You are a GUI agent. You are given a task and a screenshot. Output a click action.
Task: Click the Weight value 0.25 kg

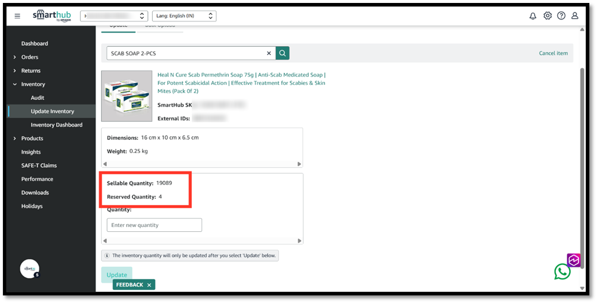[138, 151]
